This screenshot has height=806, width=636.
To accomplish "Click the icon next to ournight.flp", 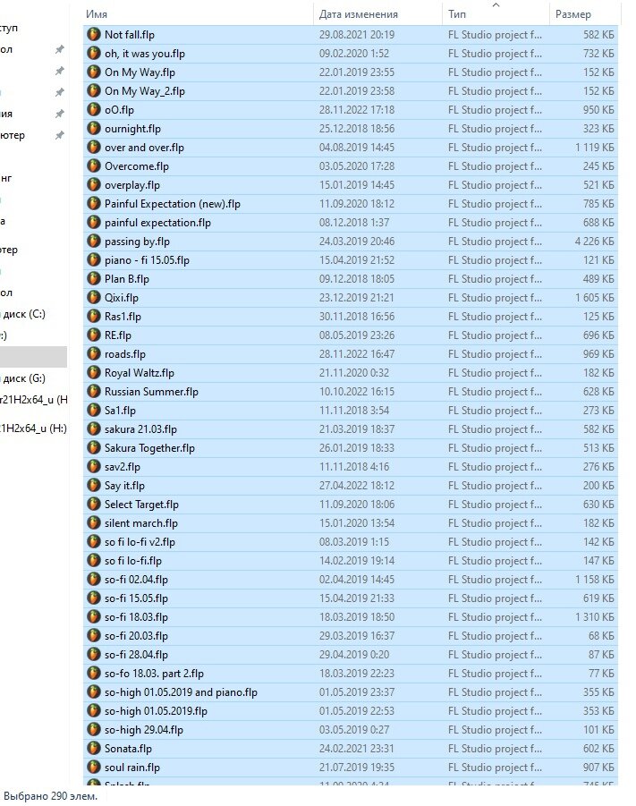I will 94,129.
